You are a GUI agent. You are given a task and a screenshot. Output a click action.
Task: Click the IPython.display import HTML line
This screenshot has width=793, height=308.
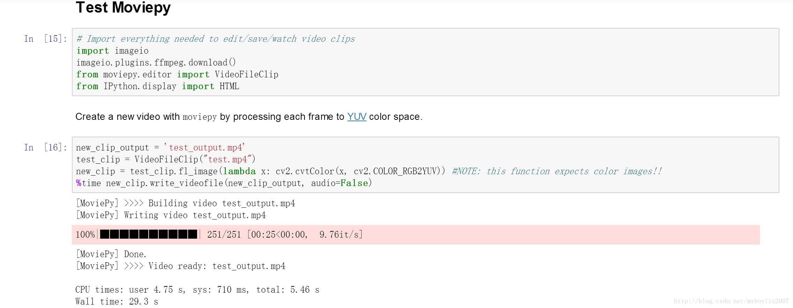(158, 86)
